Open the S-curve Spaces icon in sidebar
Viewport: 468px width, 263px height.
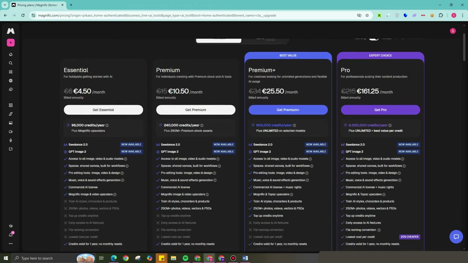(11, 114)
